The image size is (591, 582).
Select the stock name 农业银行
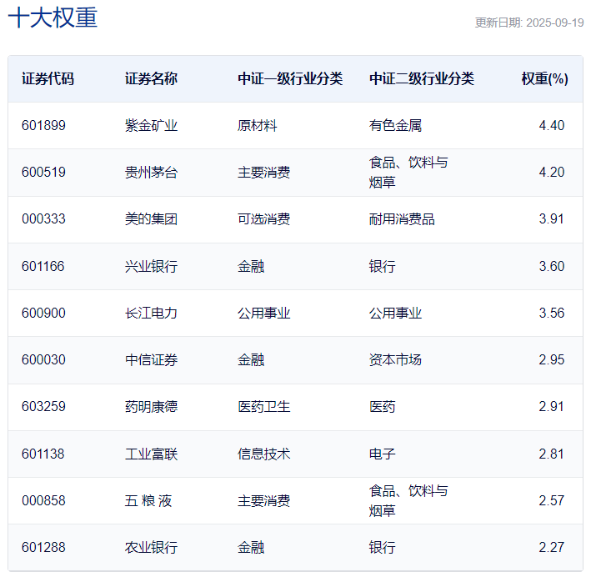click(151, 548)
